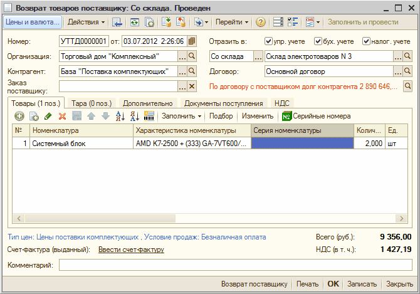The image size is (420, 294).
Task: Click the green refresh document icon
Action: [x=135, y=22]
